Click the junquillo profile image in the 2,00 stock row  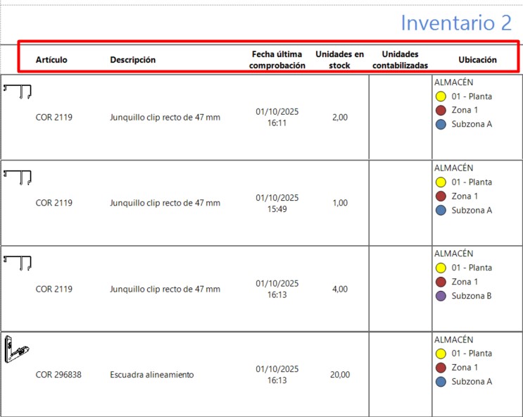coord(18,92)
